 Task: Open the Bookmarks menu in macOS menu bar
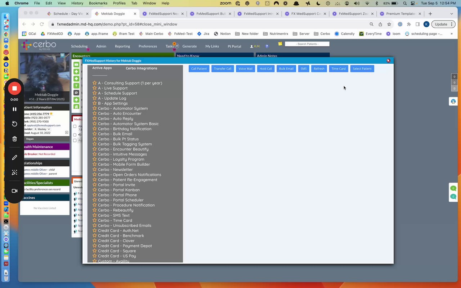pos(98,3)
